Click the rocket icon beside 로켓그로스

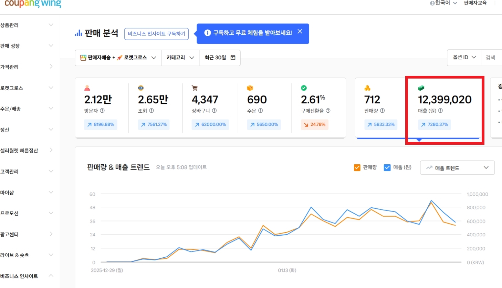coord(119,58)
